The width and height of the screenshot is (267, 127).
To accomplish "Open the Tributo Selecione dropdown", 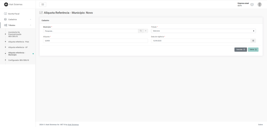I will click(203, 31).
